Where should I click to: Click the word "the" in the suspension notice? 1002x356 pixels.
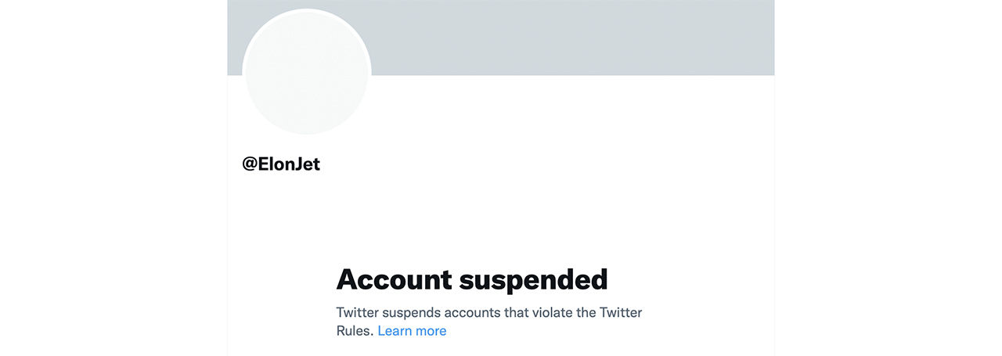[586, 312]
